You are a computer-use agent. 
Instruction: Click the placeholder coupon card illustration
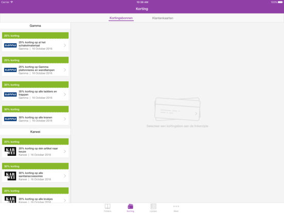(177, 109)
